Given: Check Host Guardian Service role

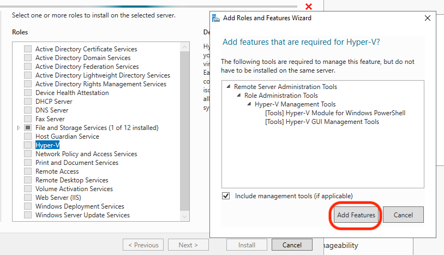Looking at the screenshot, I should click(28, 137).
